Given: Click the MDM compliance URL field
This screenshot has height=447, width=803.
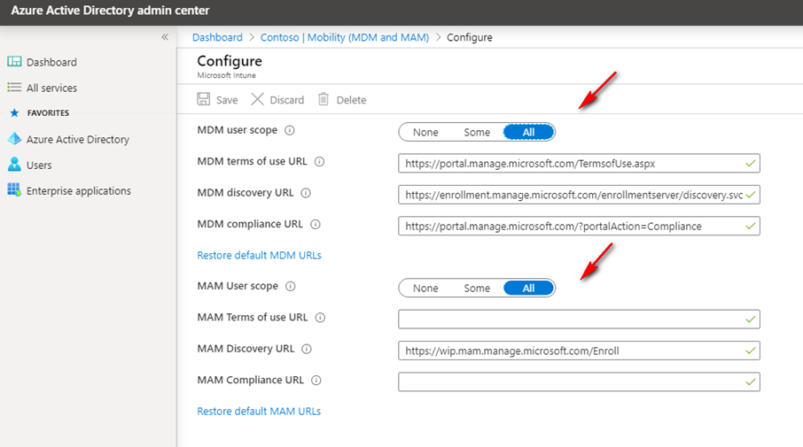Looking at the screenshot, I should click(x=579, y=226).
